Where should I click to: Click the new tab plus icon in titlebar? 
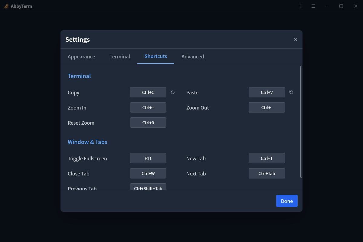[x=300, y=6]
